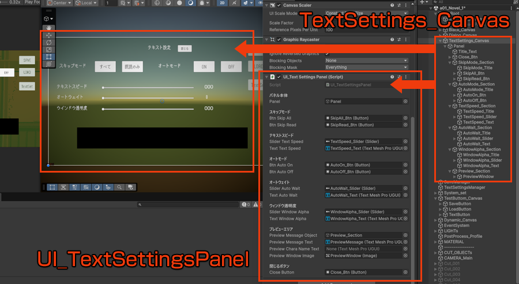This screenshot has width=519, height=284.
Task: Click the Btn Skip All object field
Action: (362, 118)
